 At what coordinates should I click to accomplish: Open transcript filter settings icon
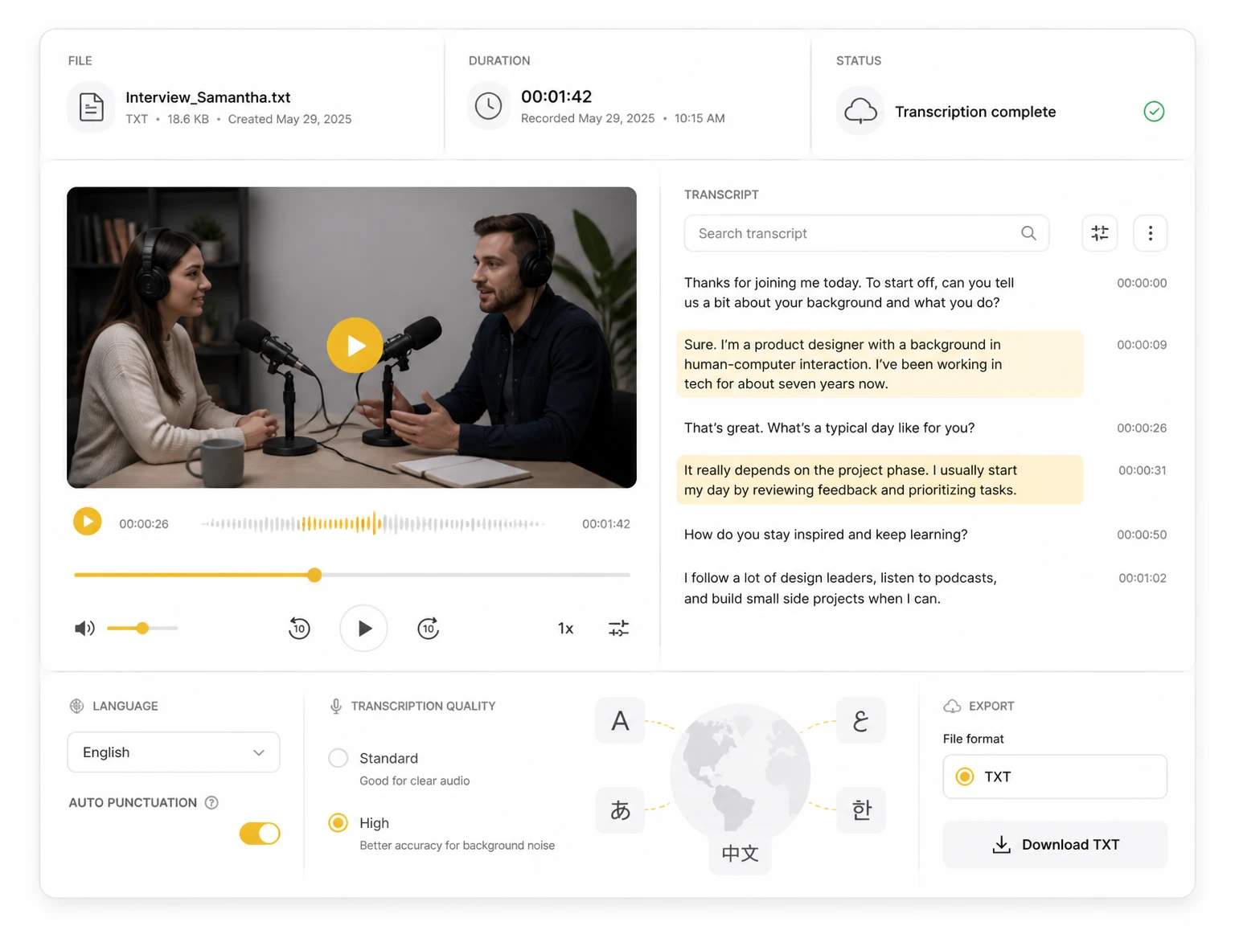[1100, 233]
